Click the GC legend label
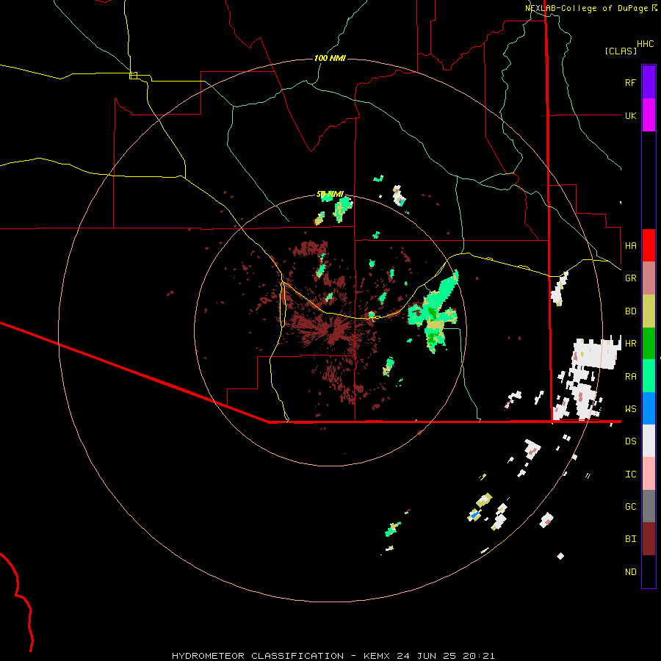This screenshot has width=661, height=661. [630, 507]
